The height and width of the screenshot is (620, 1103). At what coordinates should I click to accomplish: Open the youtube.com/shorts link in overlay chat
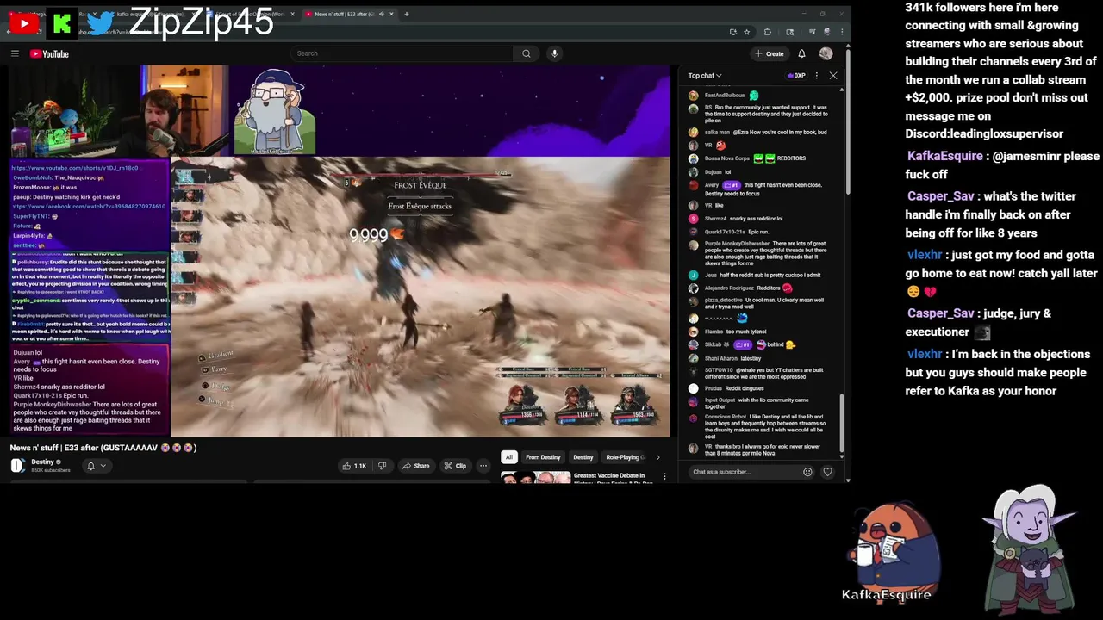coord(75,168)
